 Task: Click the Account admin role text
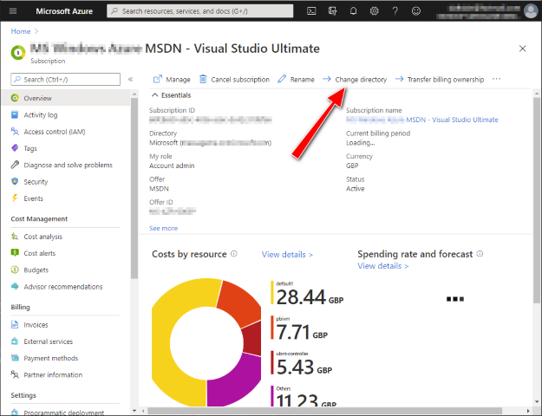click(x=172, y=166)
